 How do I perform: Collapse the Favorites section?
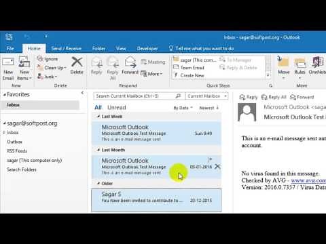click(4, 95)
